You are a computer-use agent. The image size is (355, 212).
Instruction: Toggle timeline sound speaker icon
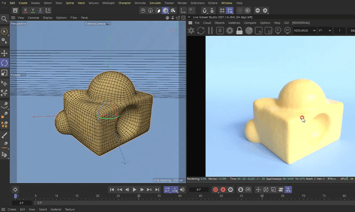pos(182,190)
